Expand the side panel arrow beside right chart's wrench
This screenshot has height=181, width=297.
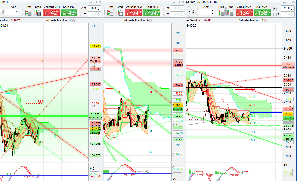coord(189,11)
